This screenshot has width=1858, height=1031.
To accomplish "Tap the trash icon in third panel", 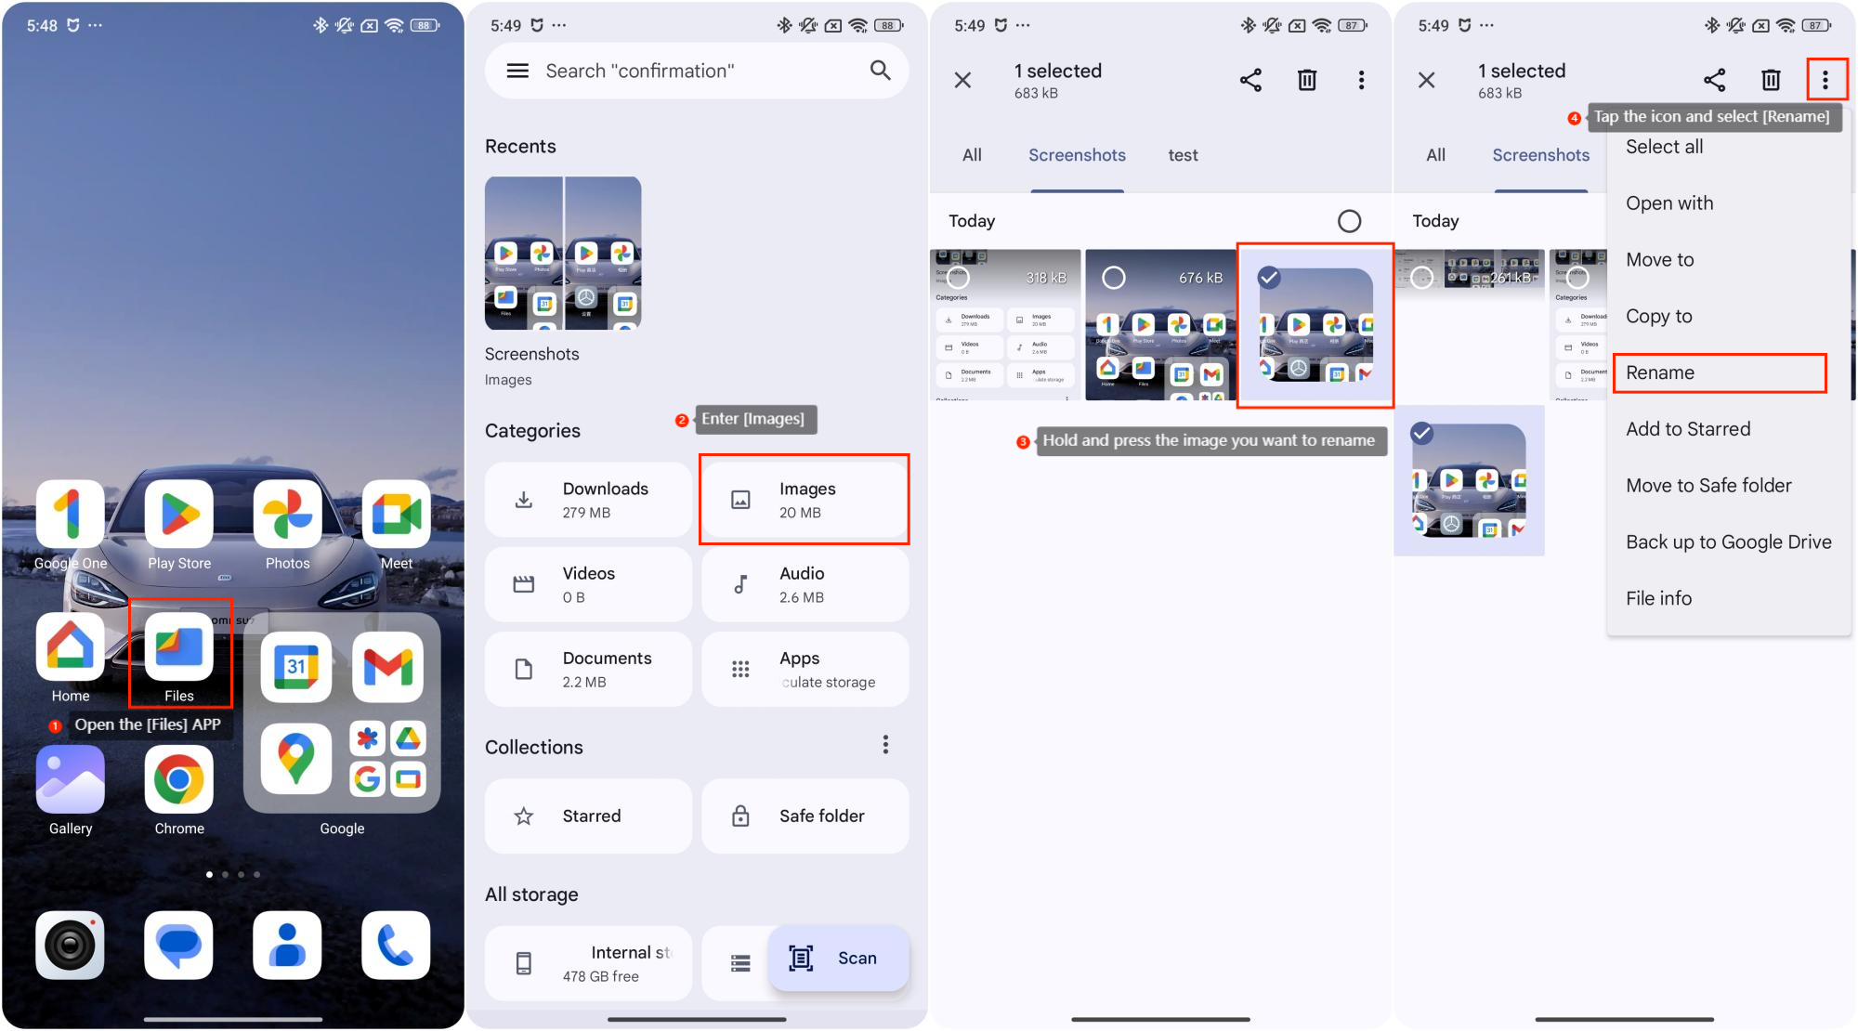I will [x=1306, y=80].
